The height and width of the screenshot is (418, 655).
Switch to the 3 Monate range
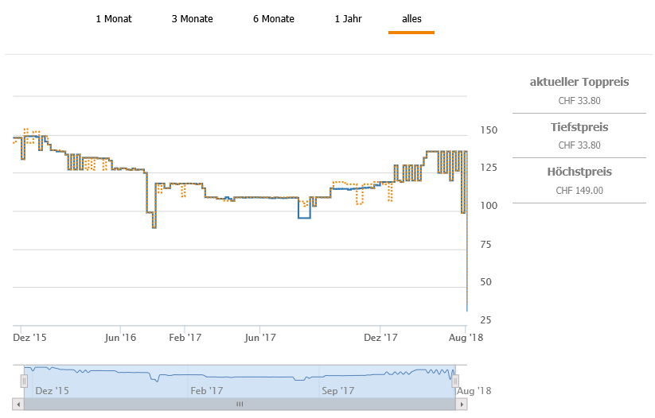pyautogui.click(x=192, y=19)
